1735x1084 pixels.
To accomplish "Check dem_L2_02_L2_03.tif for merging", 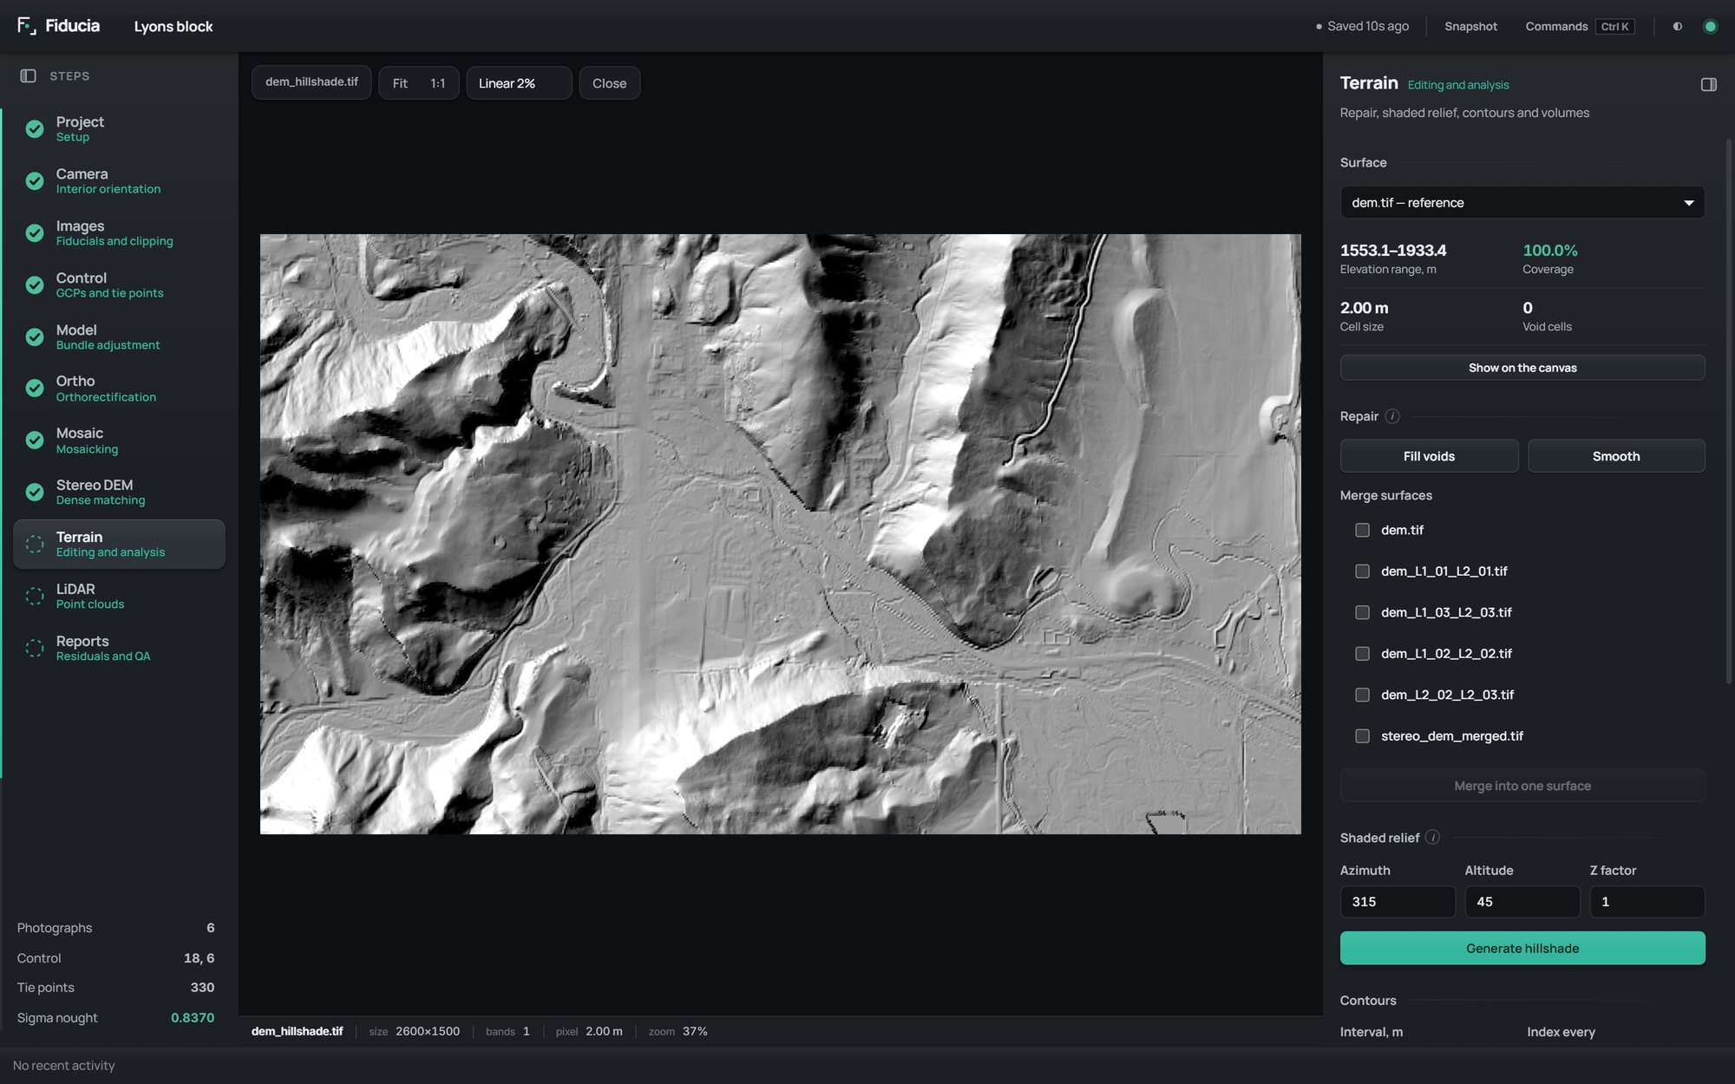I will pyautogui.click(x=1362, y=695).
